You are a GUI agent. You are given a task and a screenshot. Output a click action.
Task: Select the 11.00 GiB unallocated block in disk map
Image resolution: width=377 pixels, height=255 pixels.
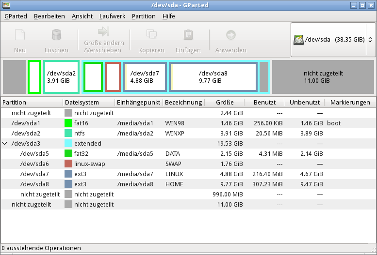[x=323, y=77]
